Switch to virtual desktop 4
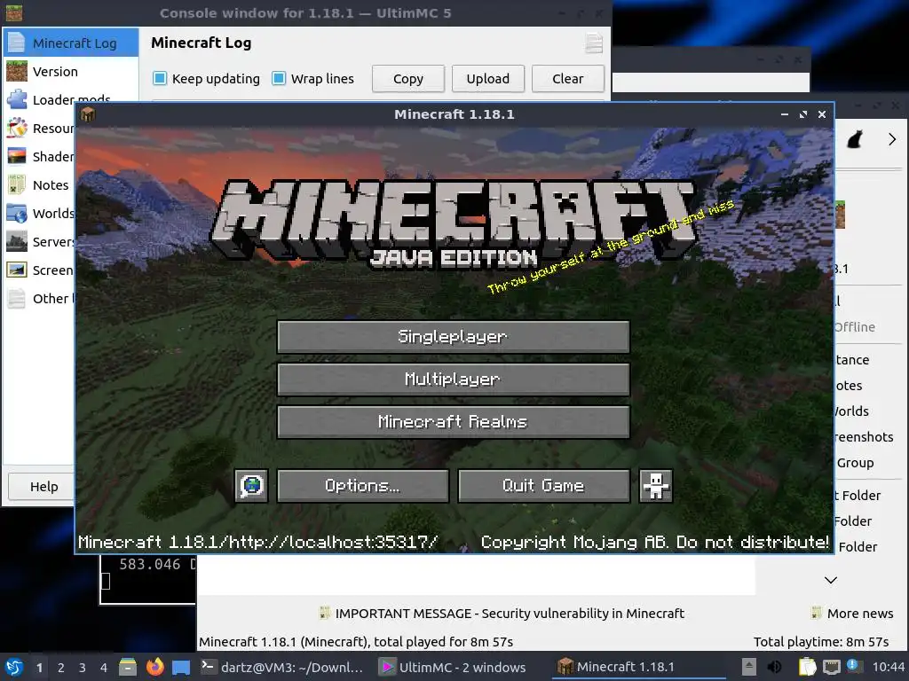 point(104,668)
